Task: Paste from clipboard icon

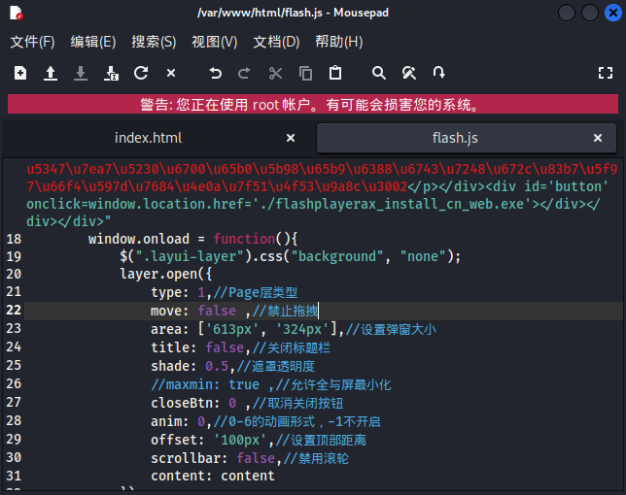Action: coord(335,73)
